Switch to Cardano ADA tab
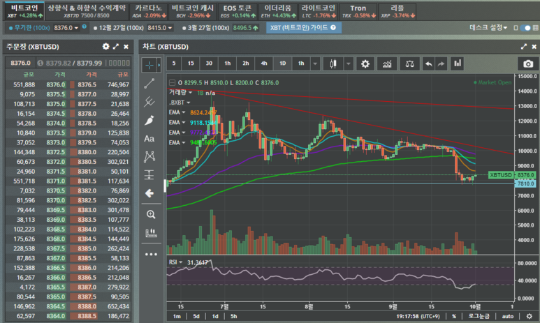The image size is (540, 323). (149, 11)
